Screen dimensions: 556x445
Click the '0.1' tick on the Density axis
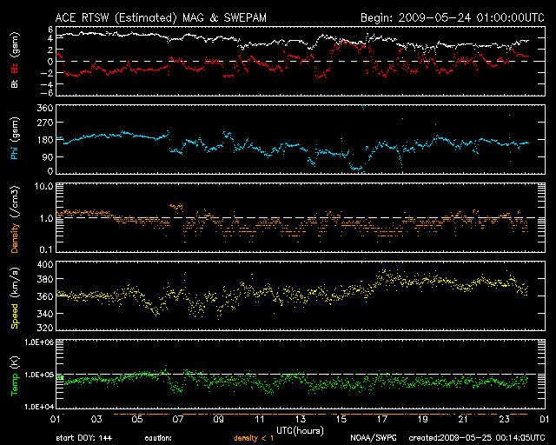pos(46,249)
